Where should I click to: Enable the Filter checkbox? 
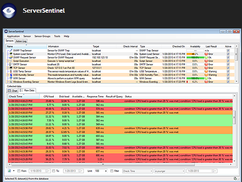point(112,171)
